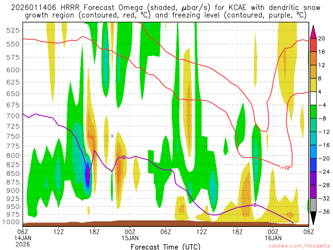Click the purple 0 label near 00Z 15JAN
Viewport: 333px width, 250px height.
click(x=124, y=157)
